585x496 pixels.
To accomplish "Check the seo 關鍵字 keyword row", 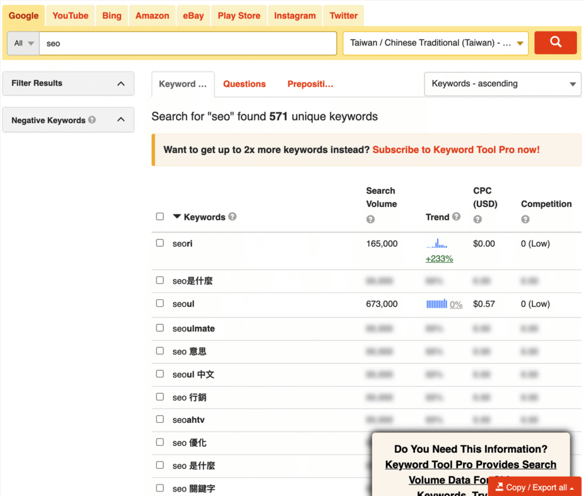I will click(x=160, y=488).
